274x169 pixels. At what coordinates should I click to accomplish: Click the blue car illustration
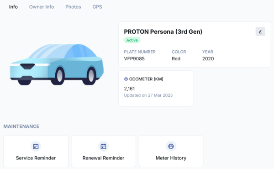[57, 64]
